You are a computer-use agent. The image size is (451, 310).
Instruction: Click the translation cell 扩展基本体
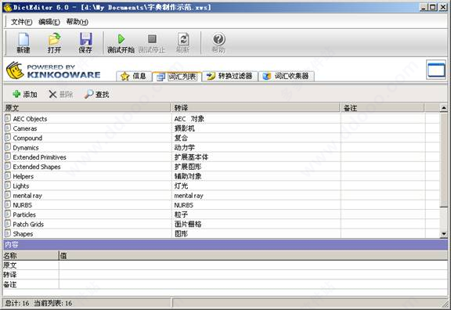click(x=191, y=157)
